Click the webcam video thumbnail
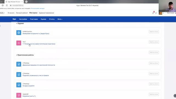The width and height of the screenshot is (176, 99). pyautogui.click(x=167, y=6)
